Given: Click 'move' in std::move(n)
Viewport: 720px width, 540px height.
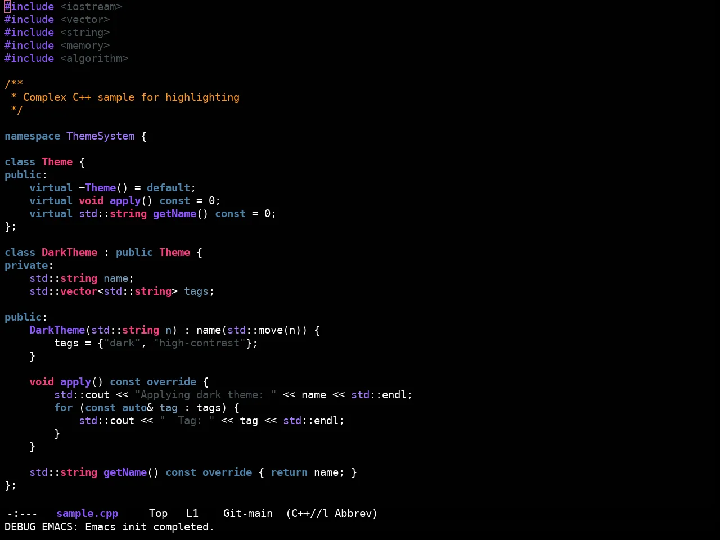Looking at the screenshot, I should (271, 330).
